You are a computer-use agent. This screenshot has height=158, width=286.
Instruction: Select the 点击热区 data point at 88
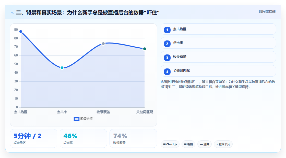point(21,32)
